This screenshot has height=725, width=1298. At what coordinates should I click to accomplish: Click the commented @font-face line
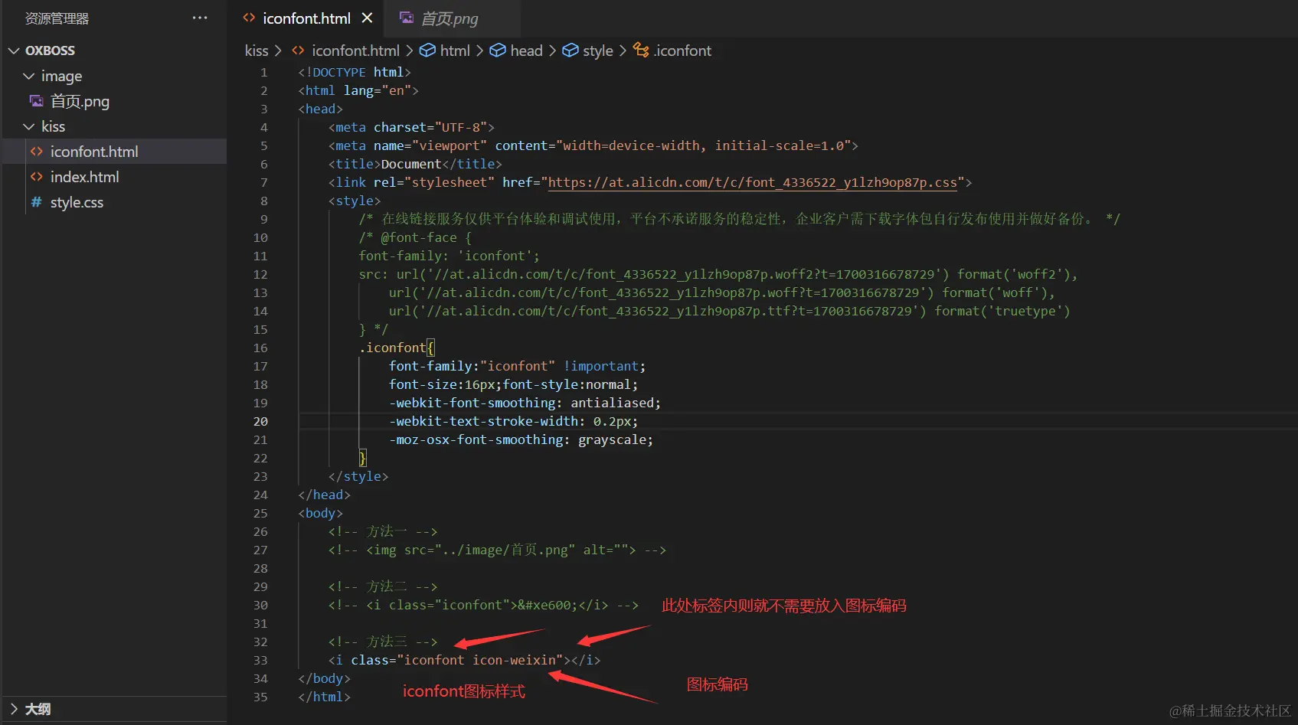415,237
